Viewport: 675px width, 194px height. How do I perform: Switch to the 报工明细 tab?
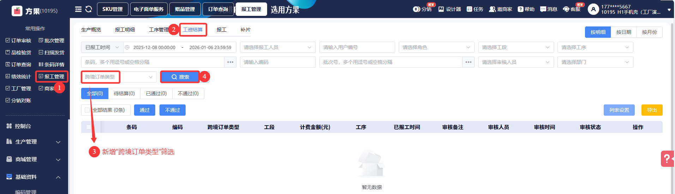coord(125,30)
